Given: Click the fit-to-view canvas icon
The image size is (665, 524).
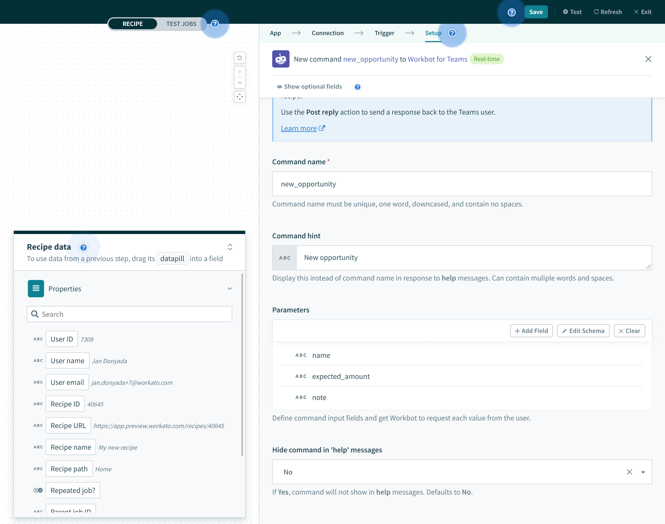Looking at the screenshot, I should point(240,97).
